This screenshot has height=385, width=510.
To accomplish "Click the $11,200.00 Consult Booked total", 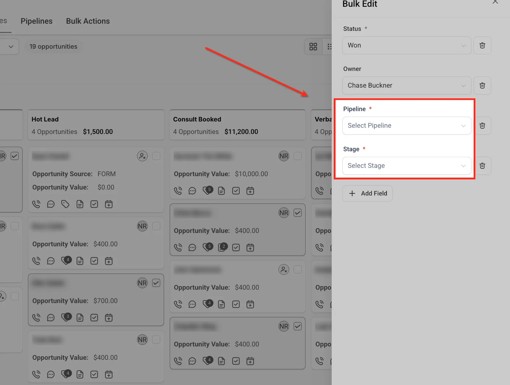I will tap(241, 132).
